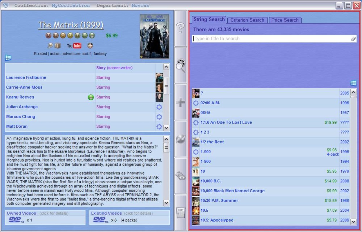Open The Matrix DVD cover image
The width and height of the screenshot is (362, 232).
[154, 37]
